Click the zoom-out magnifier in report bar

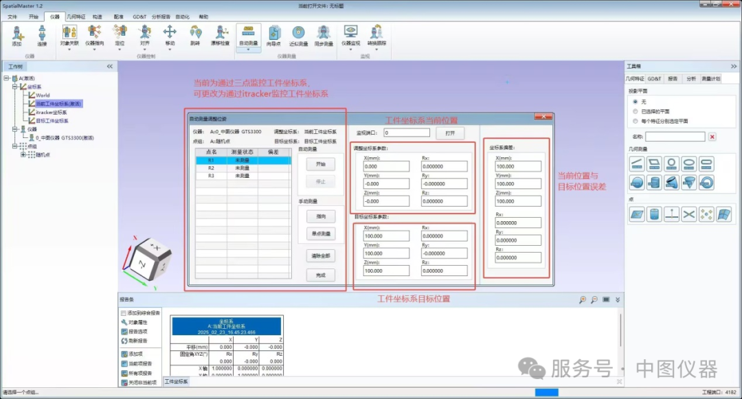click(594, 299)
